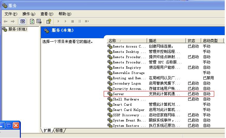
Task: Switch to the 标准 tab
Action: click(59, 131)
